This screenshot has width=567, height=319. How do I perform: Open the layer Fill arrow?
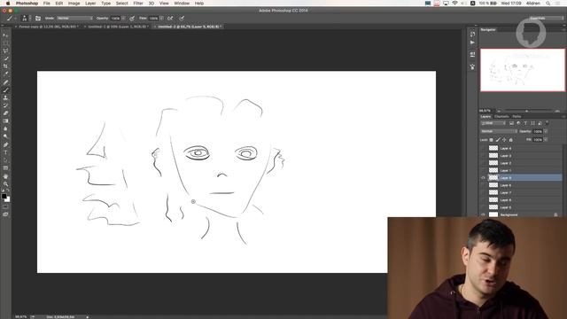(x=546, y=140)
